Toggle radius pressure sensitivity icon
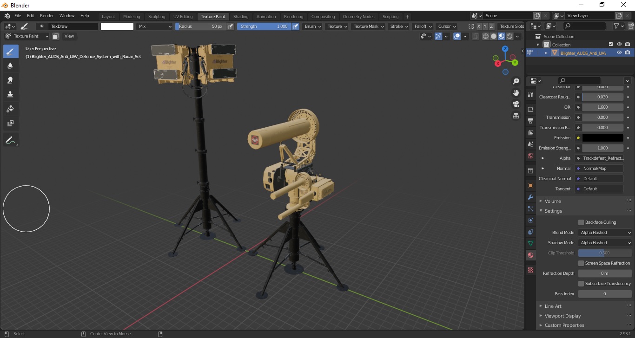635x338 pixels. coord(230,26)
